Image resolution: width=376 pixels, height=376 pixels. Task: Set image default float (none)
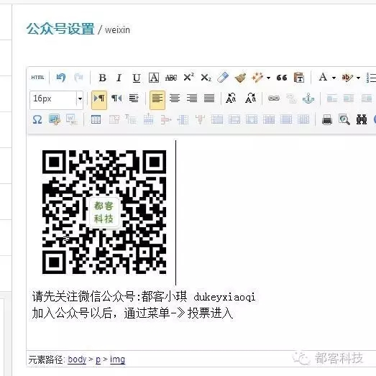332,98
